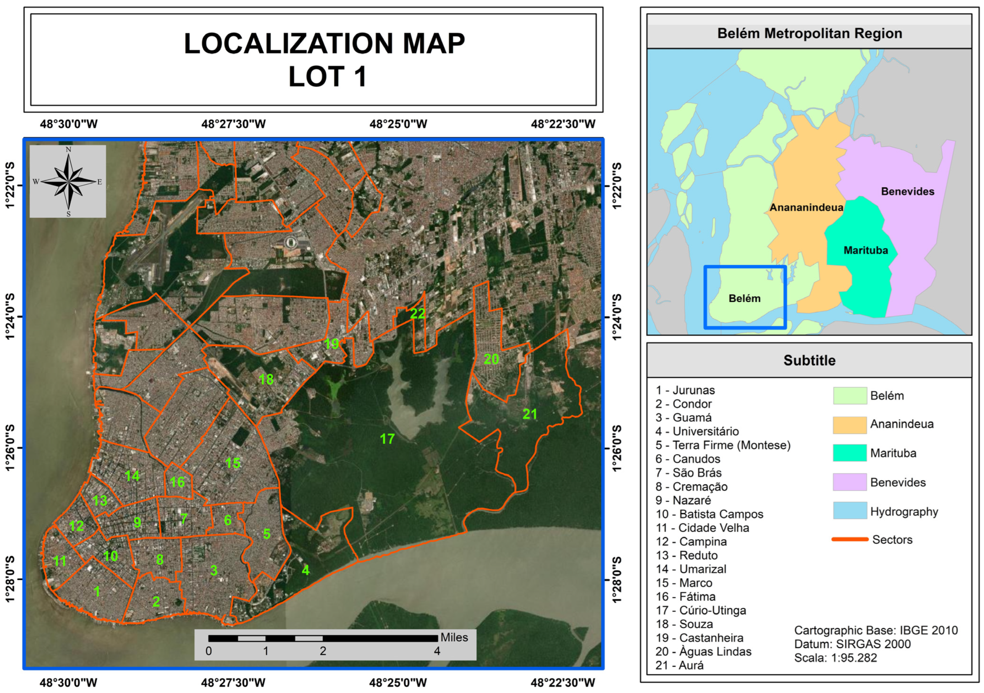Image resolution: width=984 pixels, height=693 pixels.
Task: Click sector number 22 label
Action: point(417,314)
